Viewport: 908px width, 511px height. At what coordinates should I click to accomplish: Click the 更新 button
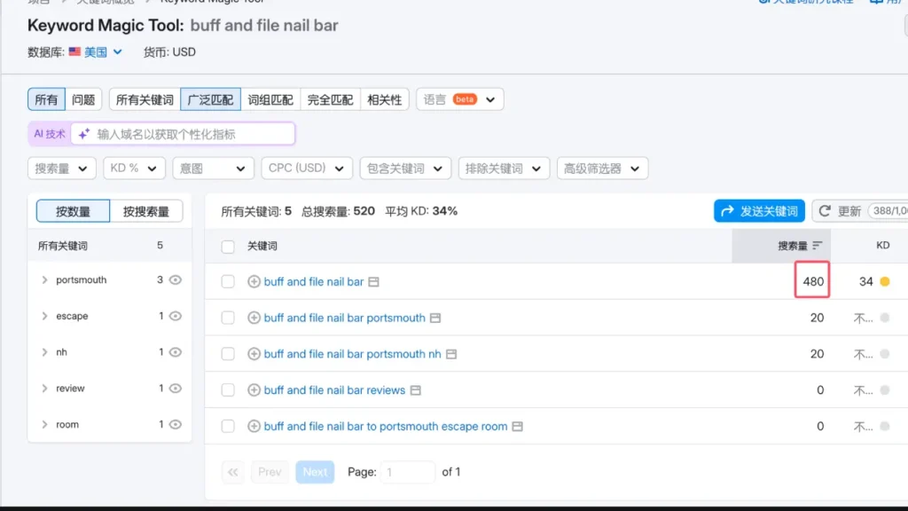click(860, 211)
